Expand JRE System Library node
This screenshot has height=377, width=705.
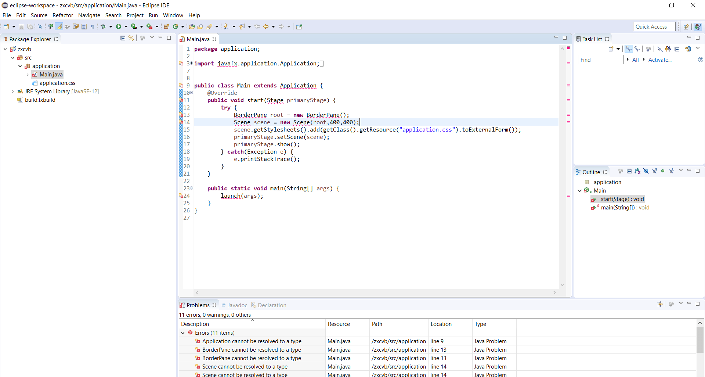pyautogui.click(x=13, y=91)
